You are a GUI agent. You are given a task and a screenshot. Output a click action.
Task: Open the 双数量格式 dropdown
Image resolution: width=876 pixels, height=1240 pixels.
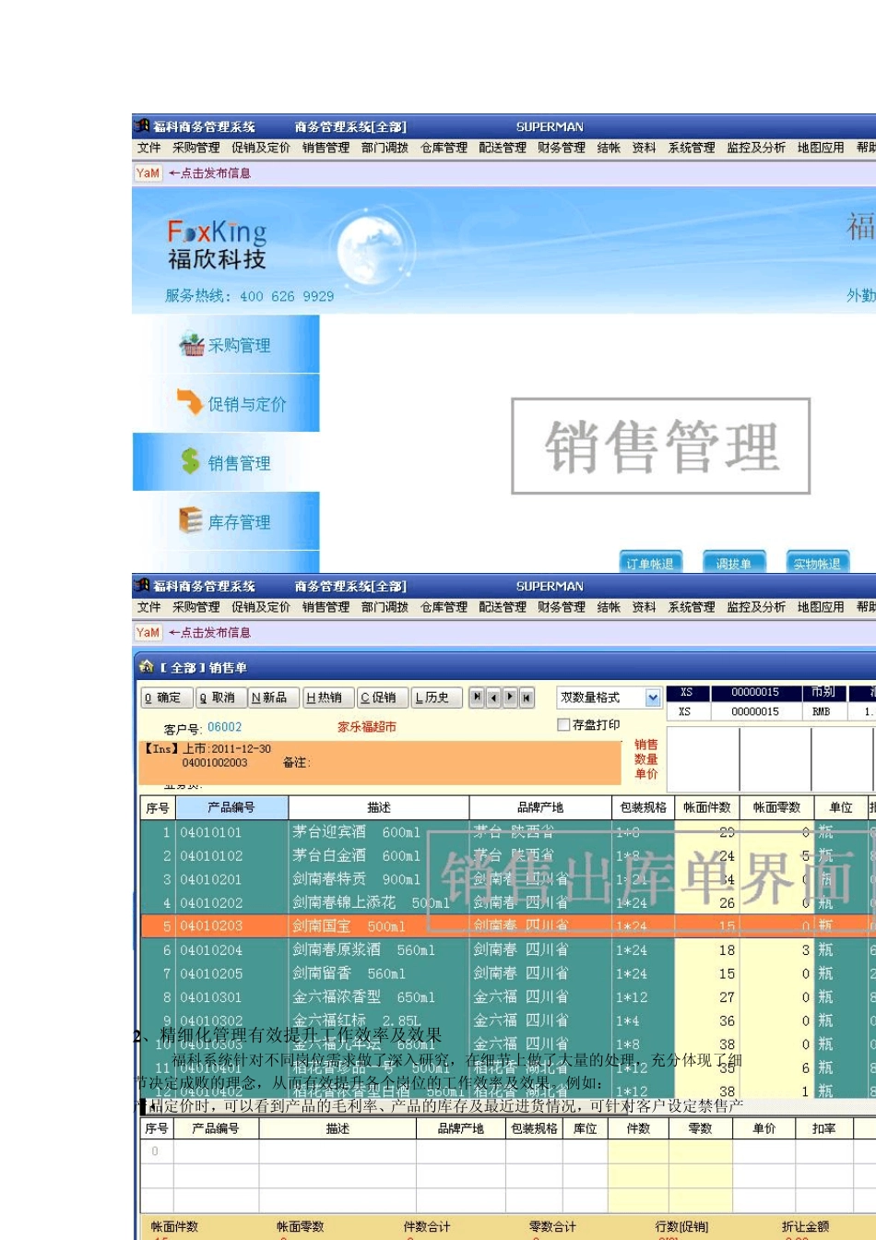click(653, 697)
